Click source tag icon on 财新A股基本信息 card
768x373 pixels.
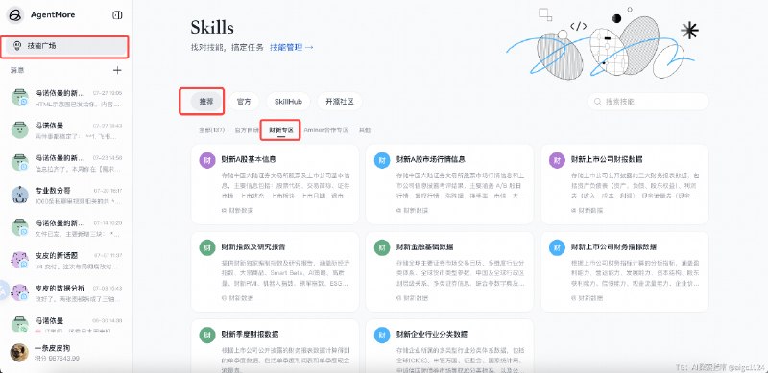[224, 211]
